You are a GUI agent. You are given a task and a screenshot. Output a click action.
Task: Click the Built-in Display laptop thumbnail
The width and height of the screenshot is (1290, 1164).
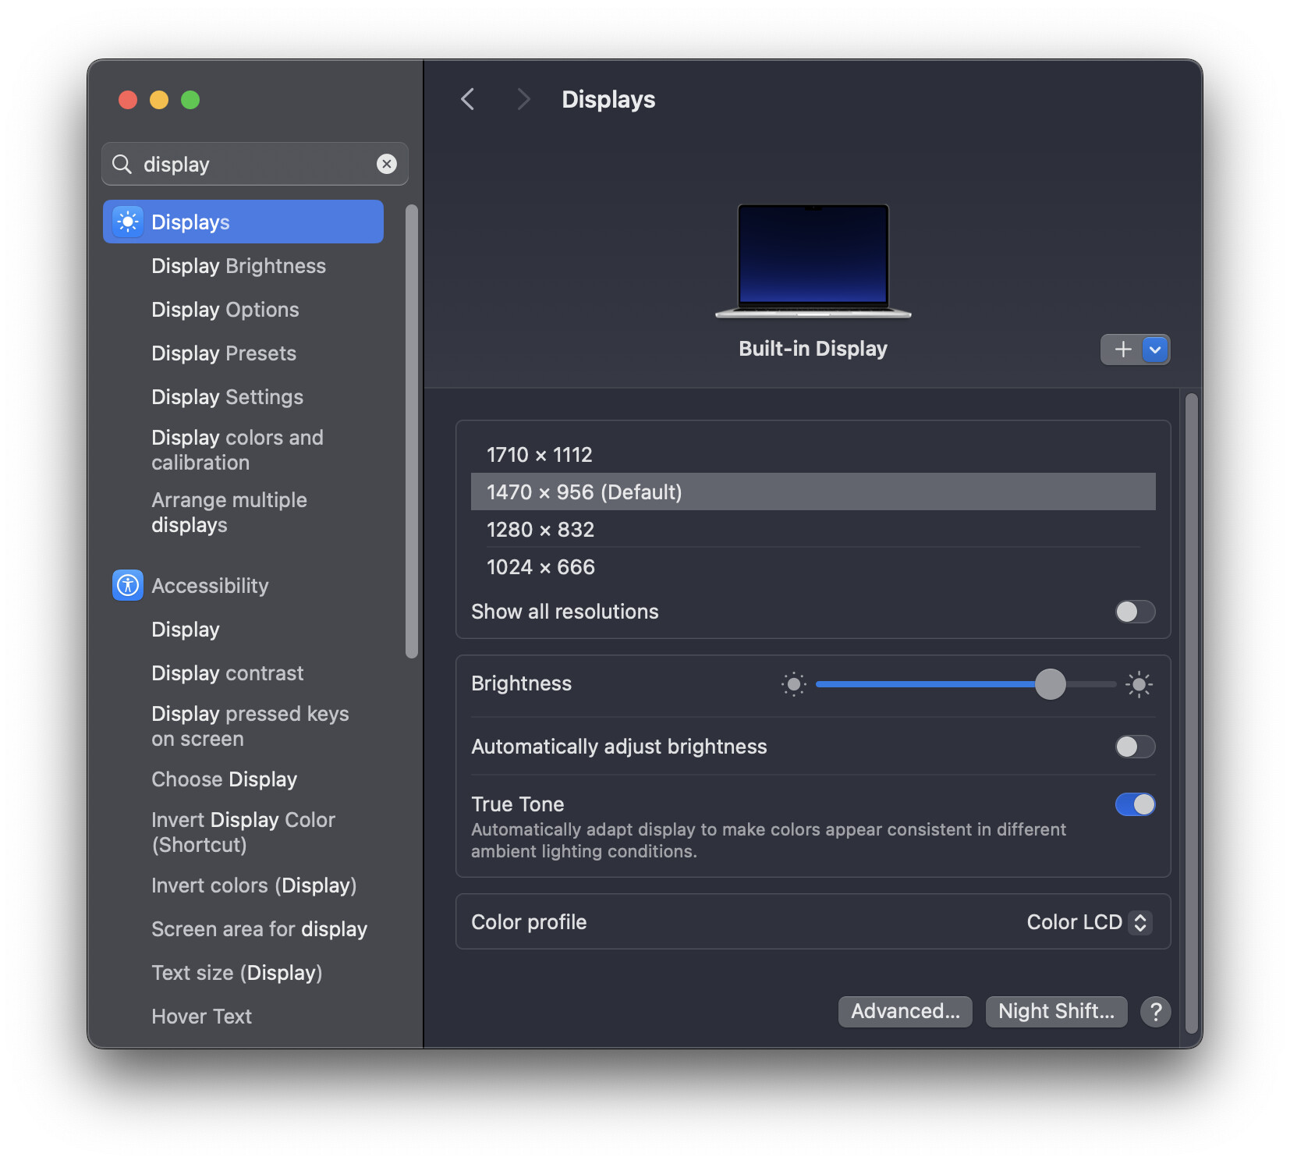click(813, 261)
